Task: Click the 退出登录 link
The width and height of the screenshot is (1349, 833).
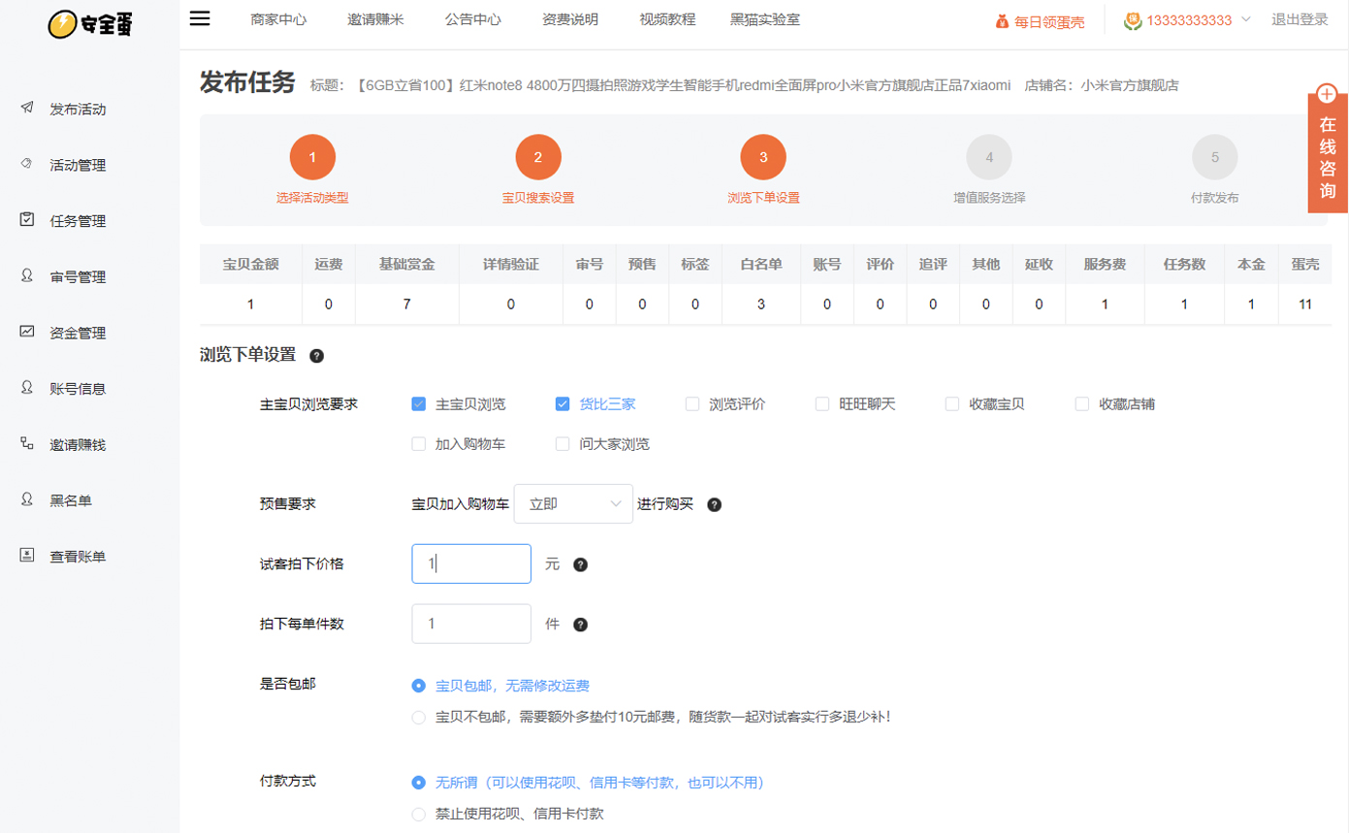Action: [1300, 19]
